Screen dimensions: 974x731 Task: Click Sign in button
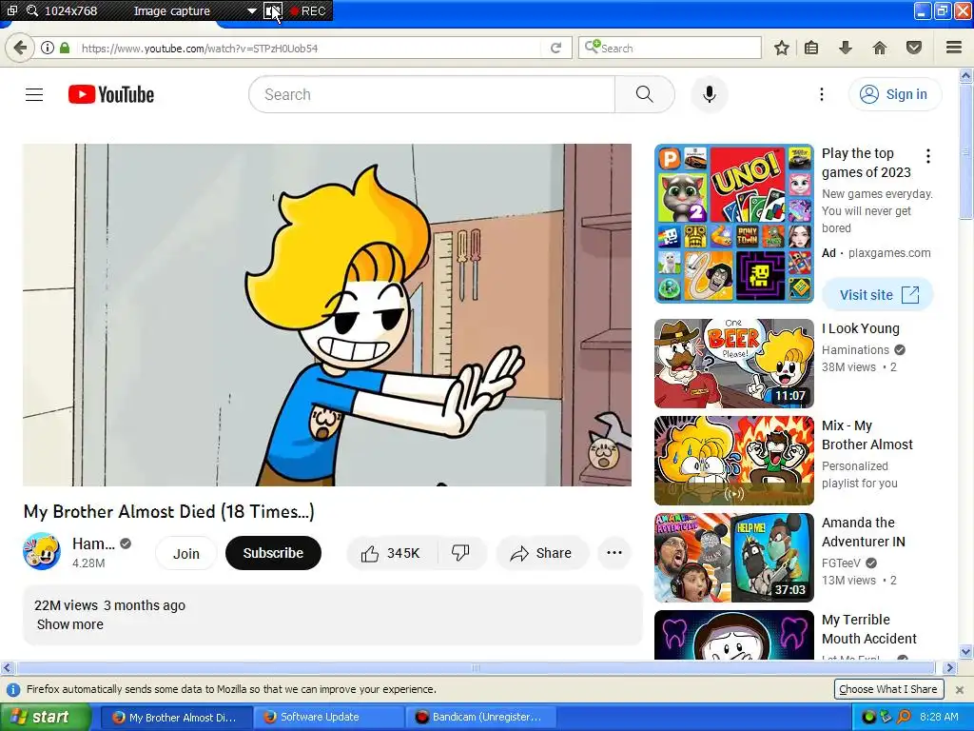895,94
